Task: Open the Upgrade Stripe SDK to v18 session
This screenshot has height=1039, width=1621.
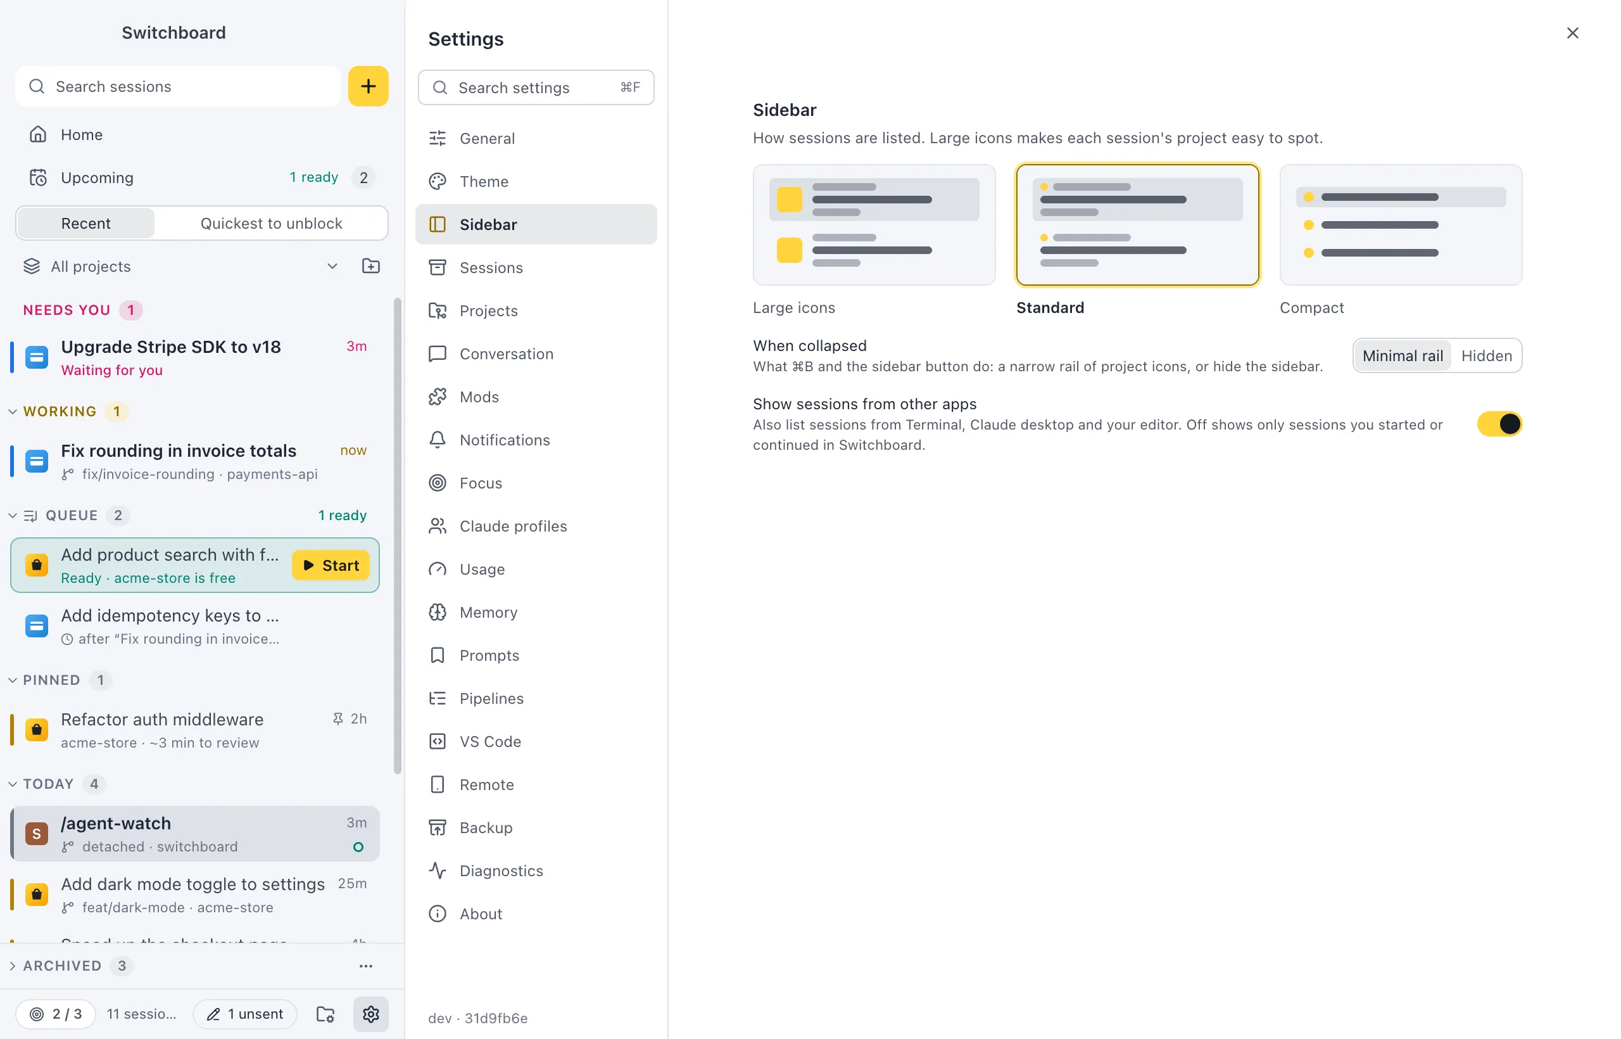Action: pos(195,357)
